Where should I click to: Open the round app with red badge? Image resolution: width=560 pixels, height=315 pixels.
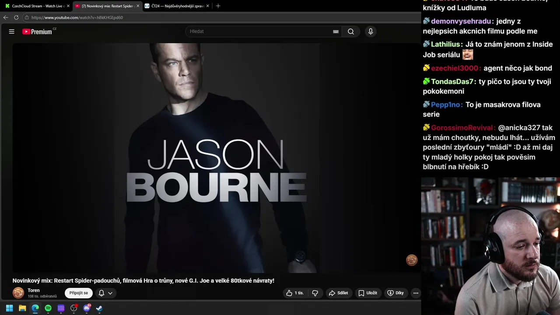[74, 308]
